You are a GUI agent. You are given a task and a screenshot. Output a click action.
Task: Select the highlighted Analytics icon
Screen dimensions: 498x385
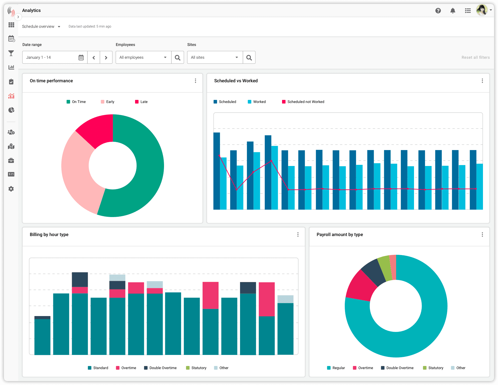tap(11, 96)
